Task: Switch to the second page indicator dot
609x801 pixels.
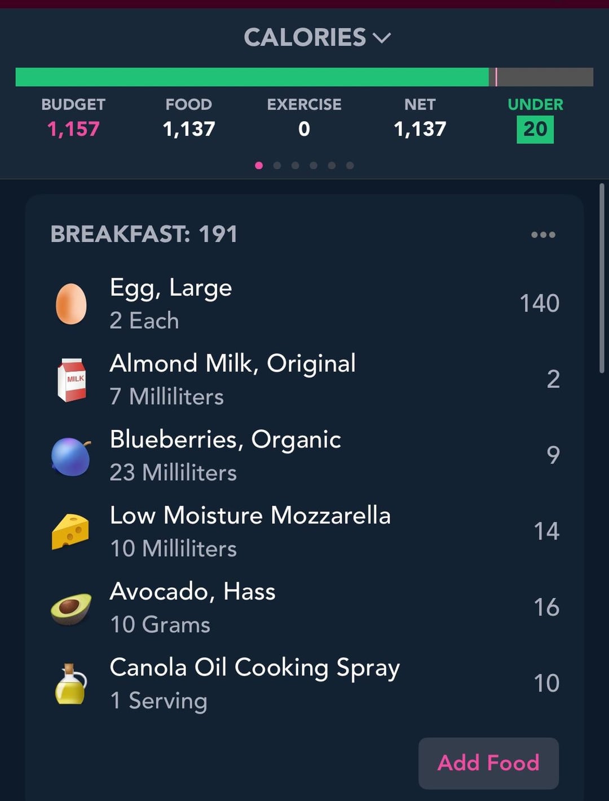Action: tap(277, 165)
